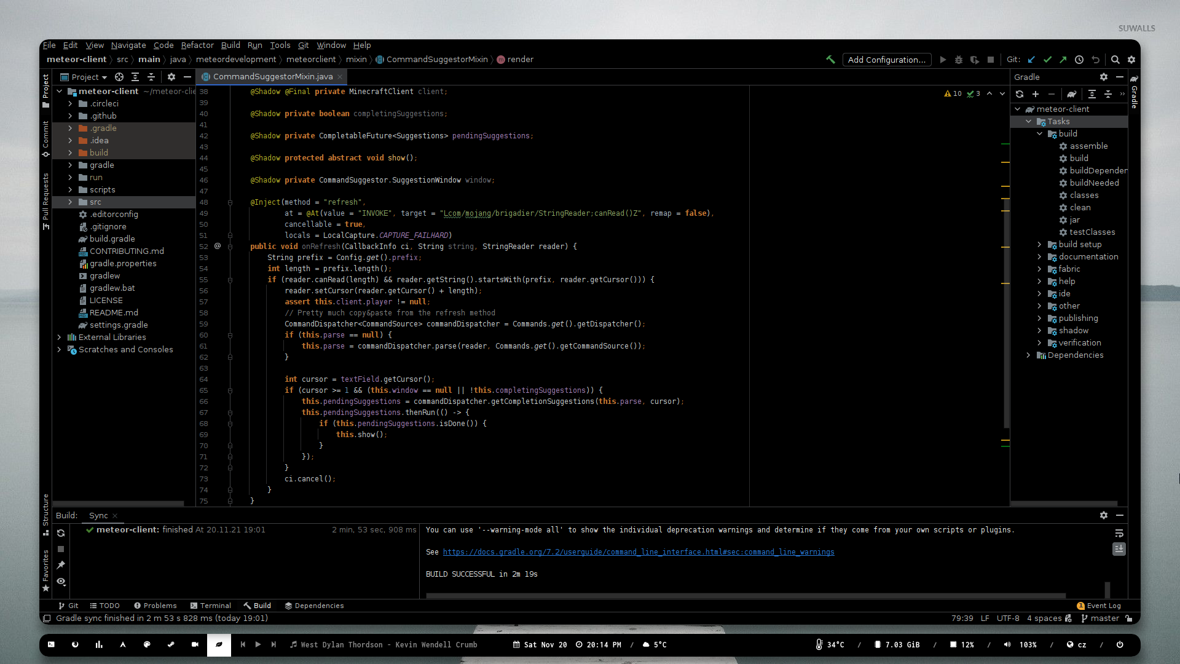Screen dimensions: 1180x664
Task: Toggle the eye view icon in Build panel
Action: [61, 581]
